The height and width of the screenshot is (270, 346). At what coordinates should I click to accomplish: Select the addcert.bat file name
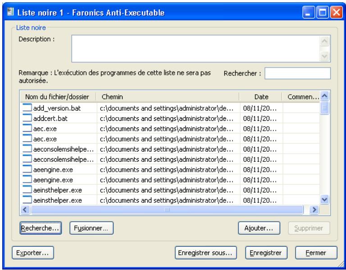pyautogui.click(x=50, y=119)
